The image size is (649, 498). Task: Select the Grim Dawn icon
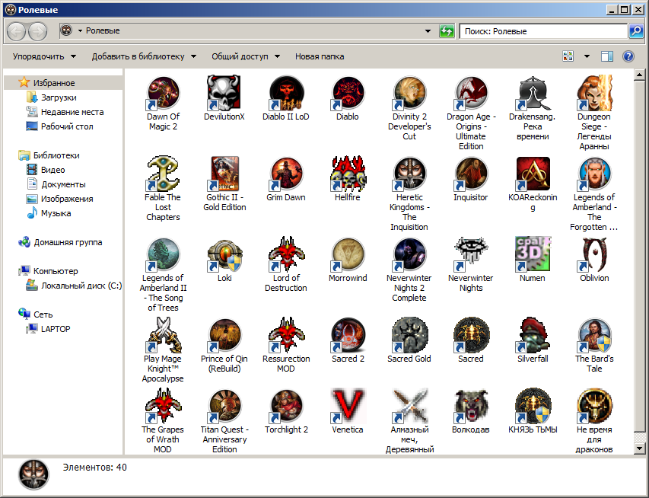coord(286,174)
